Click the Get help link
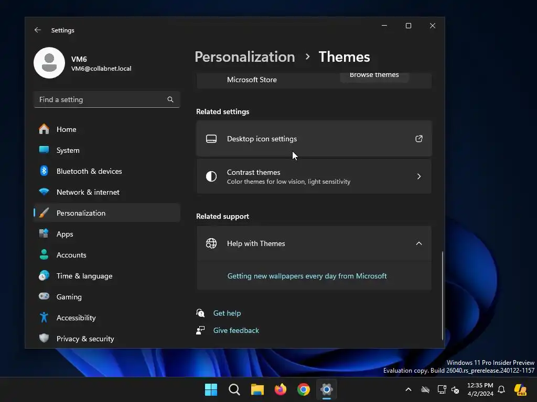 pos(227,313)
